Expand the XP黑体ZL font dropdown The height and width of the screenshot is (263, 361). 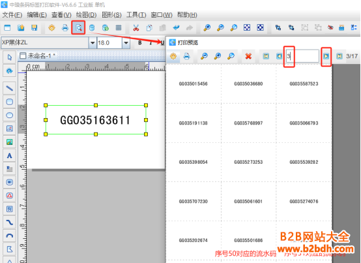(x=93, y=43)
